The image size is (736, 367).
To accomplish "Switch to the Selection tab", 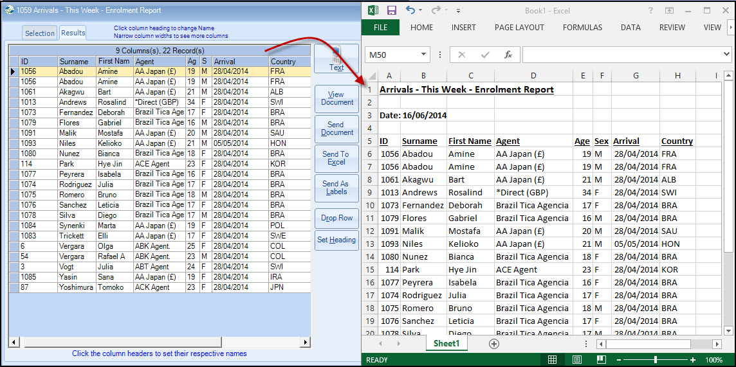I will tap(39, 33).
